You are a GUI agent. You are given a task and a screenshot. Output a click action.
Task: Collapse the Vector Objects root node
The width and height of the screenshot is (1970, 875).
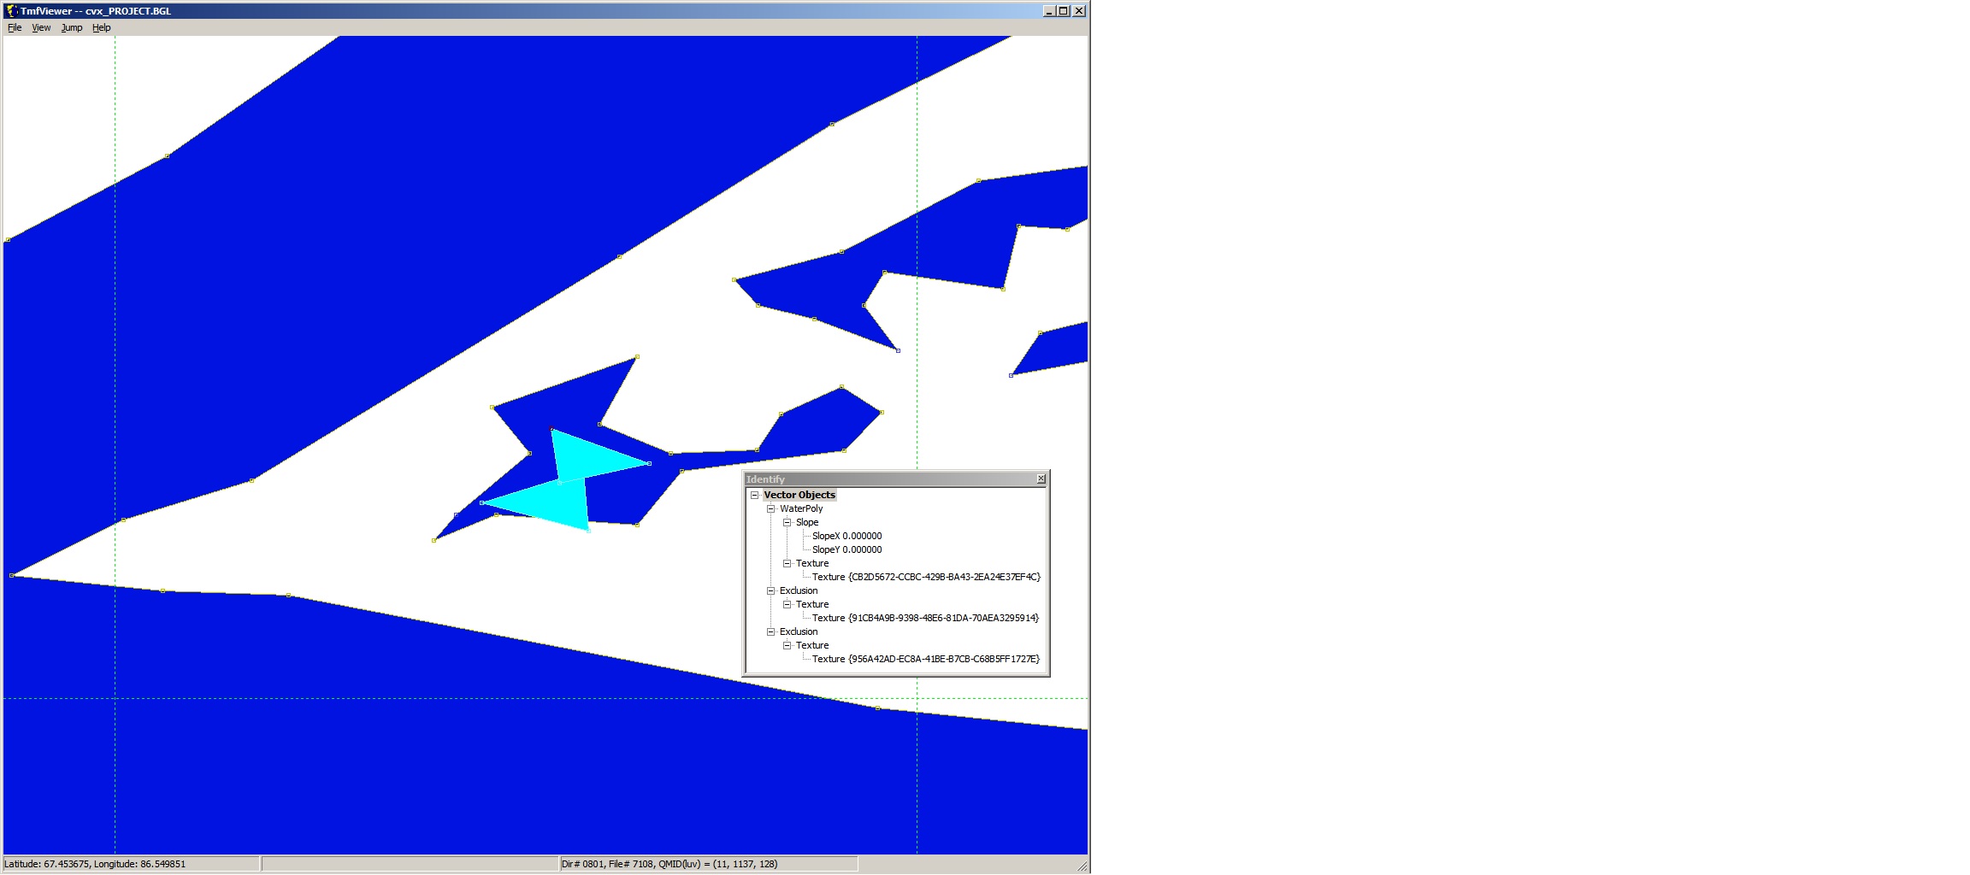click(754, 495)
